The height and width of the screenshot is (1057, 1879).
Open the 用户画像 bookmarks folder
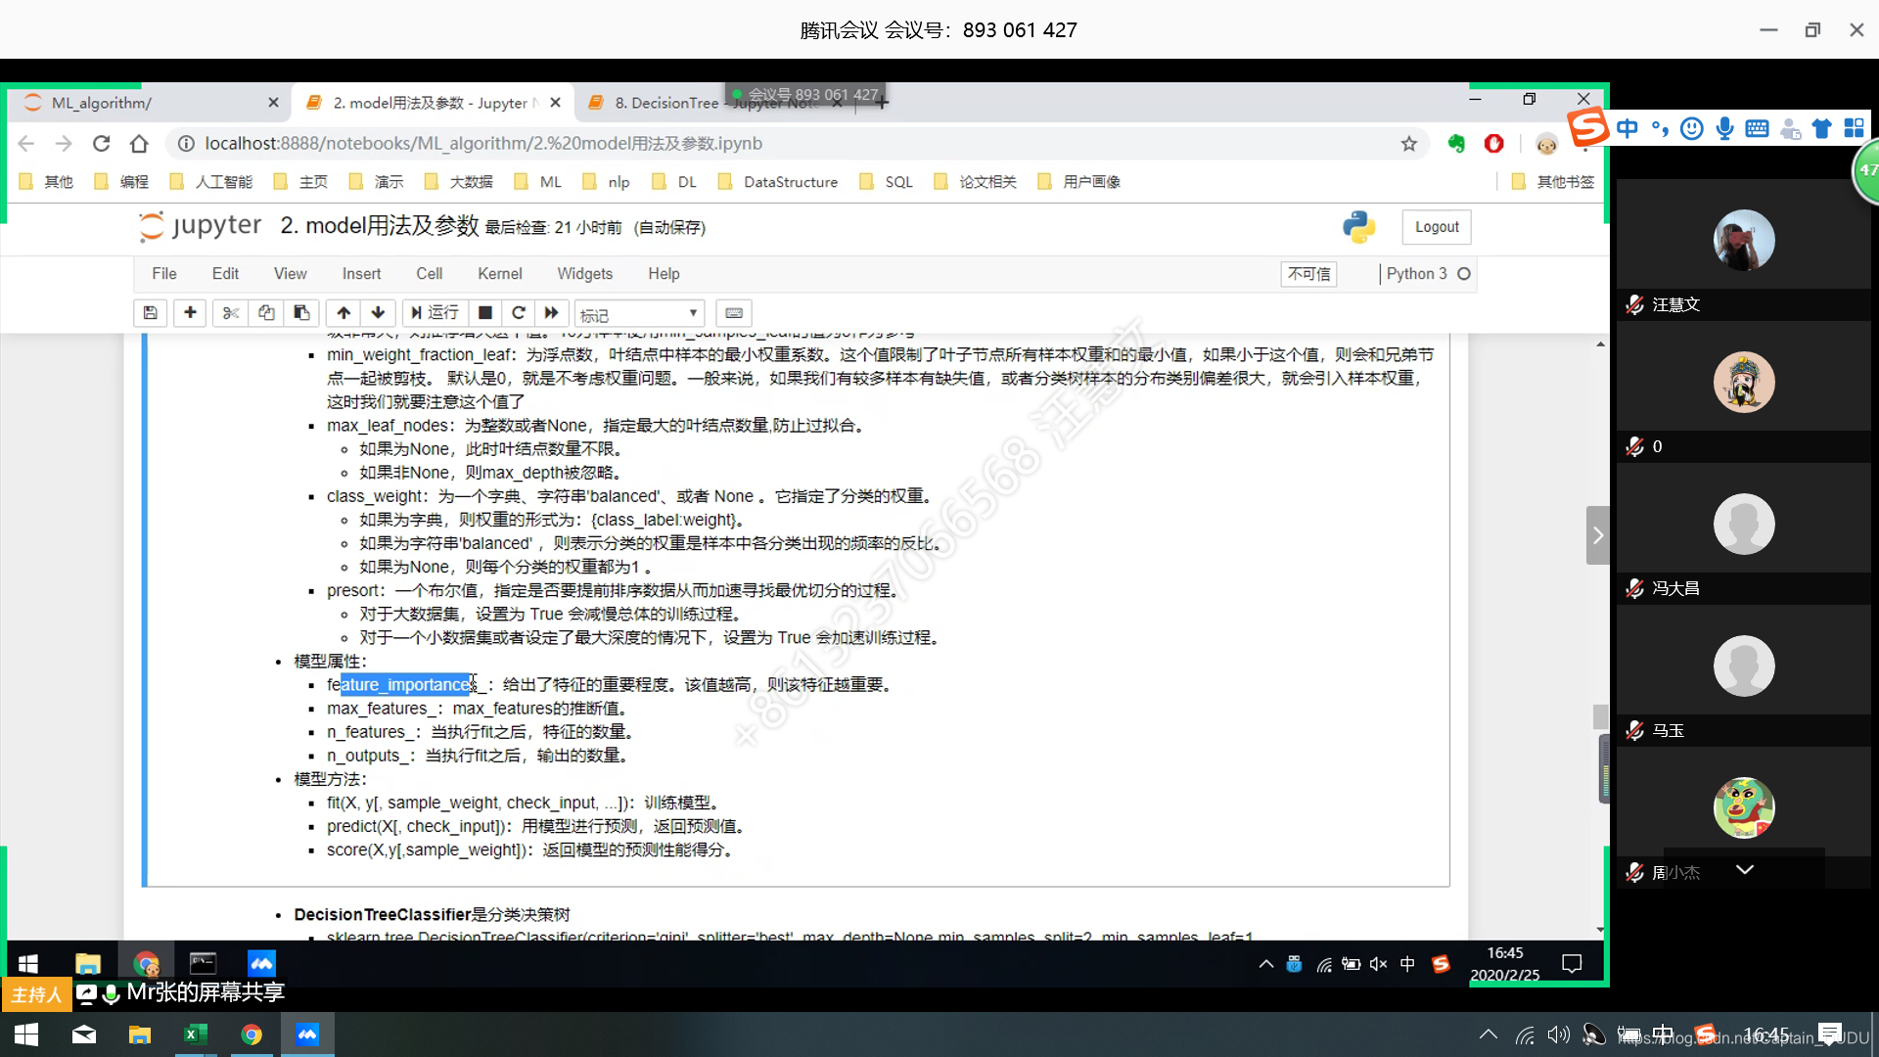click(x=1078, y=182)
